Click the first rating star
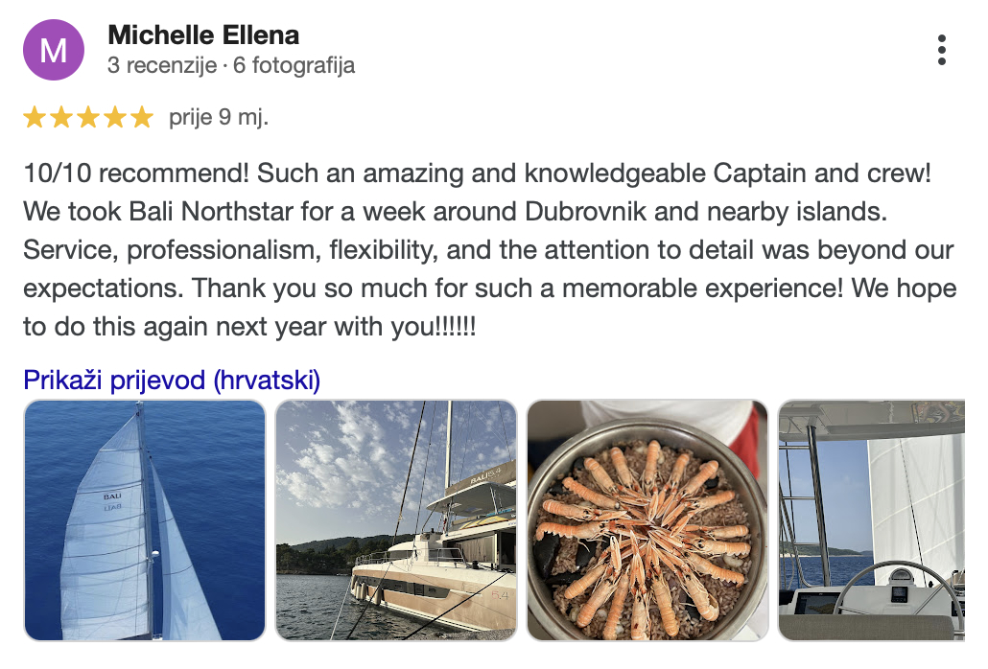Viewport: 988px width, 669px height. point(34,117)
